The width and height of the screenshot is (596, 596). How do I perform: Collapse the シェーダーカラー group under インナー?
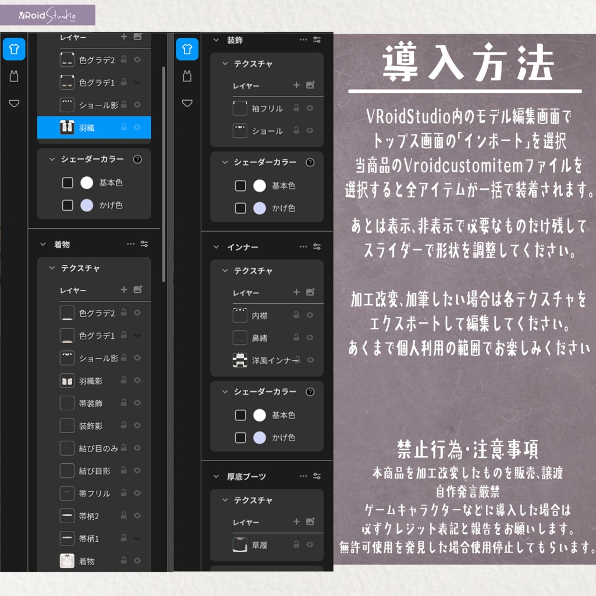pos(225,392)
